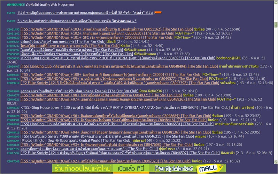Open topic C8049704 by Pana-Ratio236

click(79, 91)
